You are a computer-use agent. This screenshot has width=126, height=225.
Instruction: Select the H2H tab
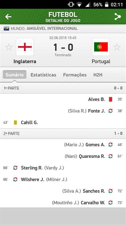pos(98,75)
